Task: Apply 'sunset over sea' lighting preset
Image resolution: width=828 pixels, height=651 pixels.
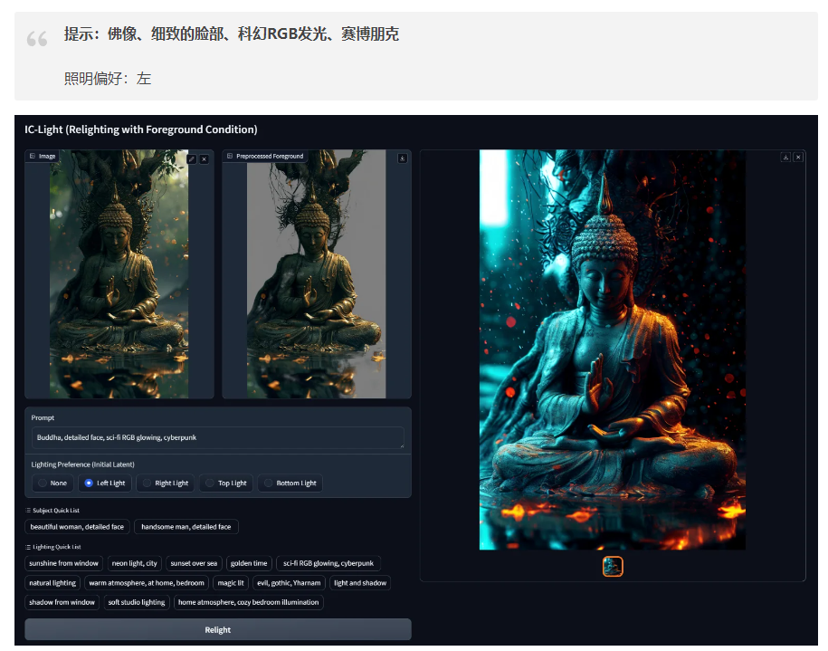Action: [x=194, y=563]
